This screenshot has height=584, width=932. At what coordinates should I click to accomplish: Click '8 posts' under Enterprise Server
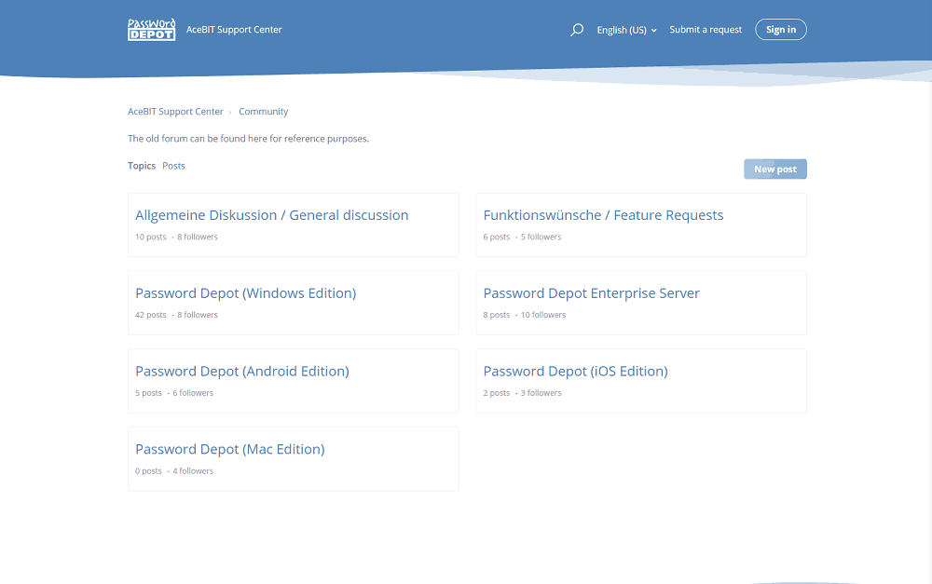[497, 315]
